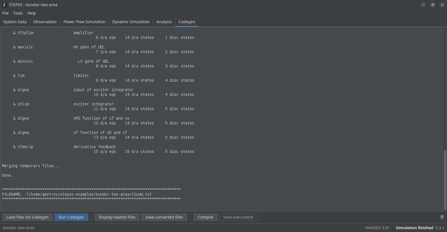Viewport: 447px width, 232px height.
Task: Click 'LV gate of OEL' description
Action: (94, 61)
